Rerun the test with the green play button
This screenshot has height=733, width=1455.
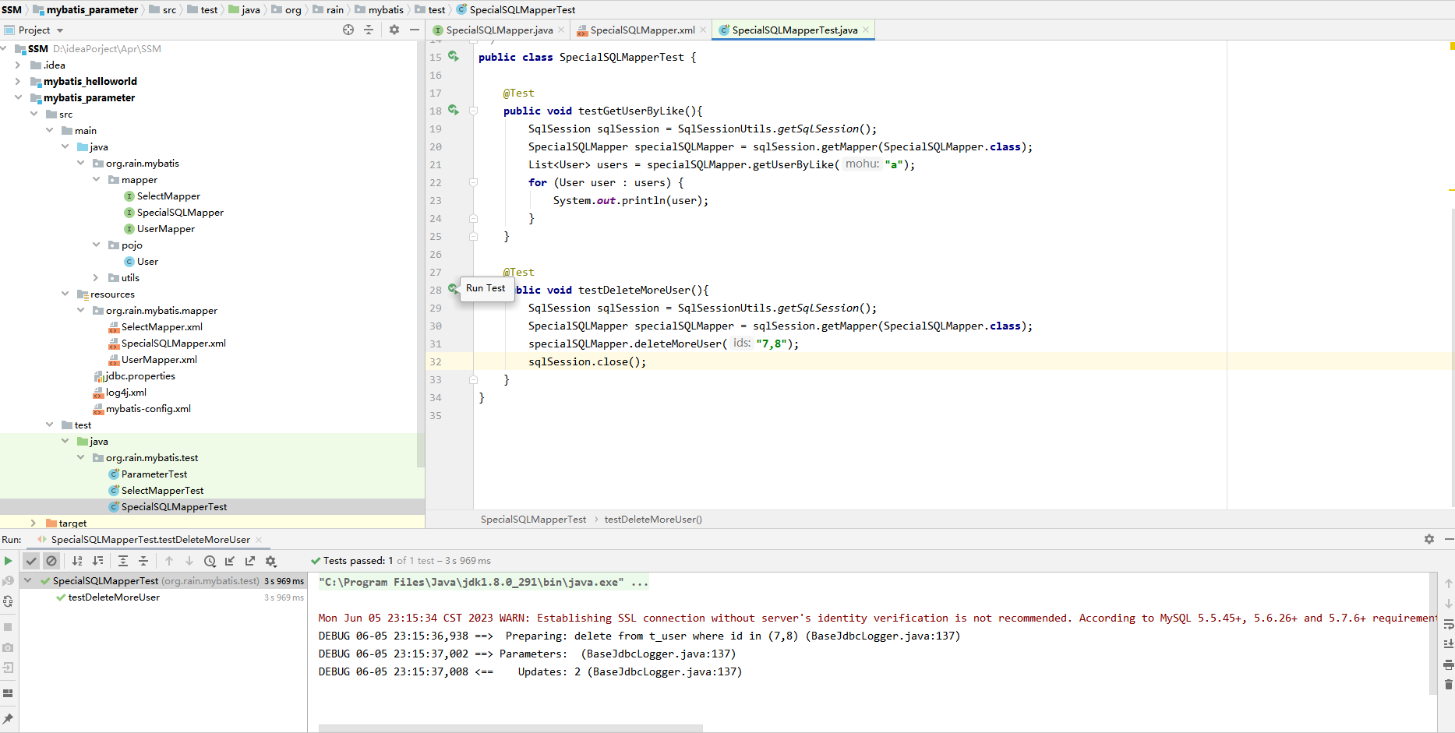pos(8,561)
